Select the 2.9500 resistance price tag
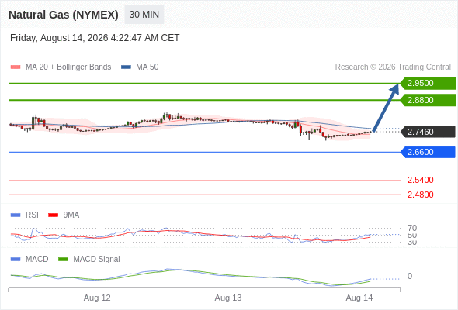The width and height of the screenshot is (458, 310). [x=428, y=84]
